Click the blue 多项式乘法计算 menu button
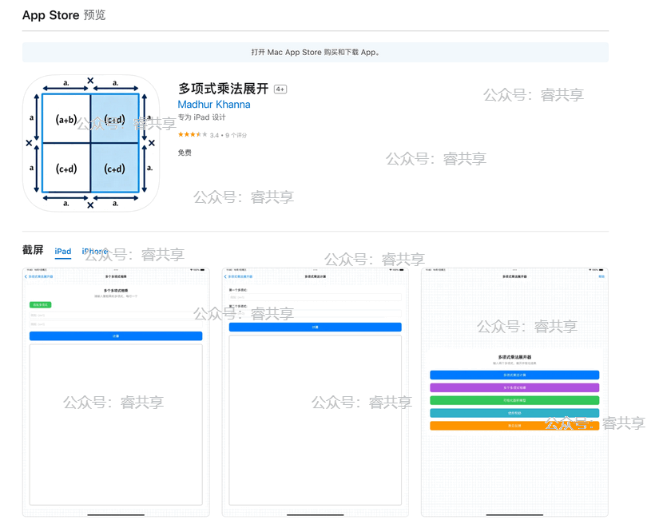Viewport: 659px width, 528px height. 514,375
